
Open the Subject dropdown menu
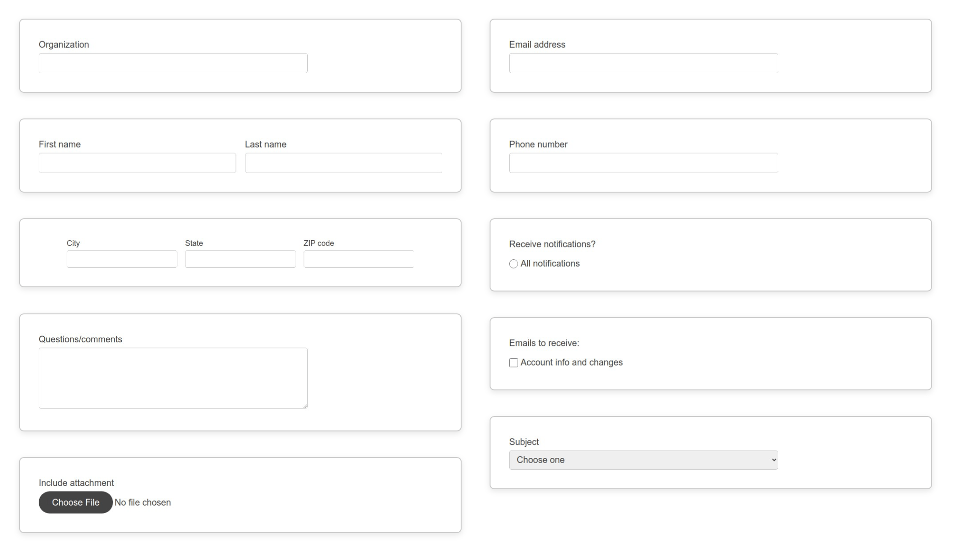(x=643, y=460)
